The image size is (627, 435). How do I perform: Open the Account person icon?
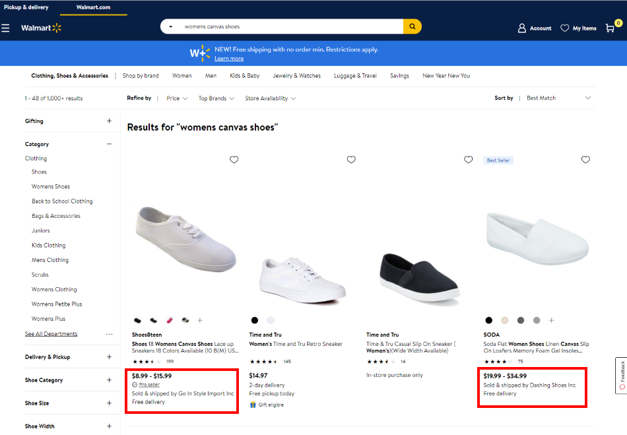click(522, 28)
